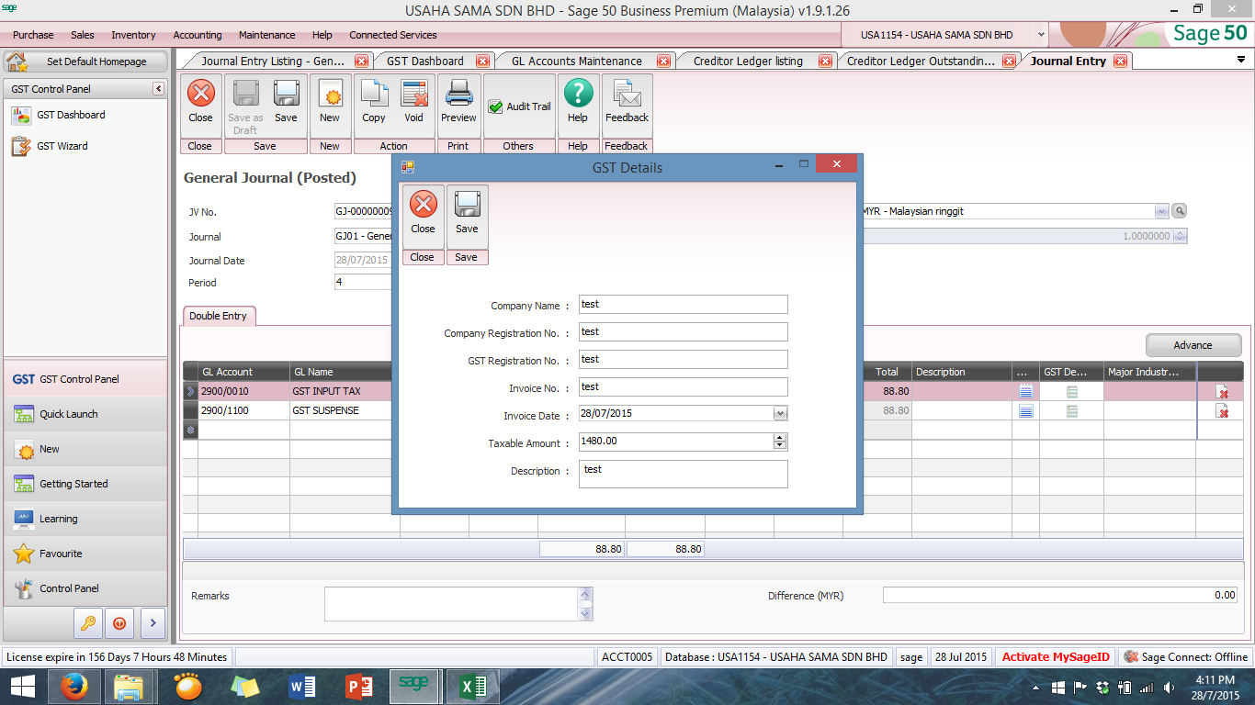1255x705 pixels.
Task: Open Excel from taskbar
Action: point(472,687)
